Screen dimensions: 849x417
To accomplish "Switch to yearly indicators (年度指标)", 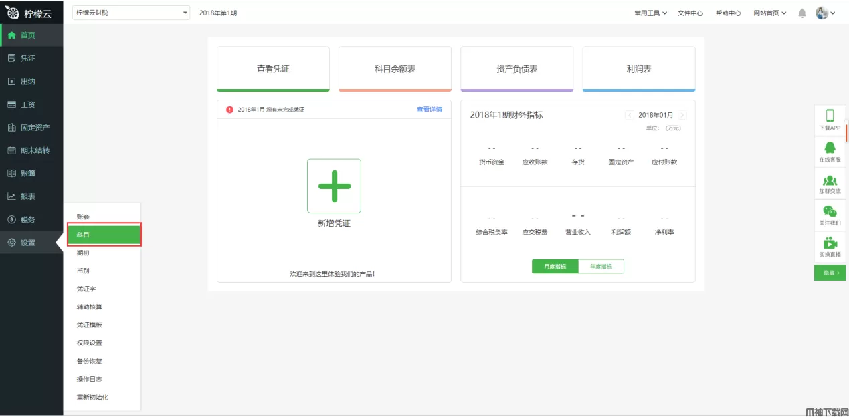I will (x=601, y=266).
